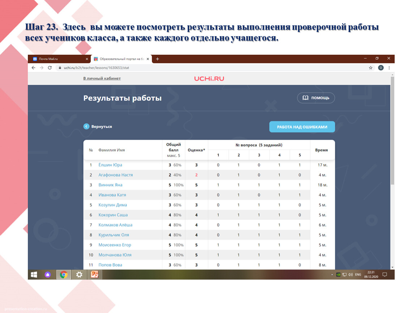Click the Alice assistant taskbar icon
The image size is (416, 313).
click(48, 275)
